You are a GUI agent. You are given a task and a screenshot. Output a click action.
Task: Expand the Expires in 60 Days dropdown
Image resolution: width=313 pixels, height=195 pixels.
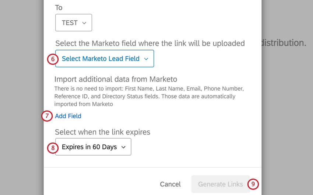pyautogui.click(x=93, y=147)
